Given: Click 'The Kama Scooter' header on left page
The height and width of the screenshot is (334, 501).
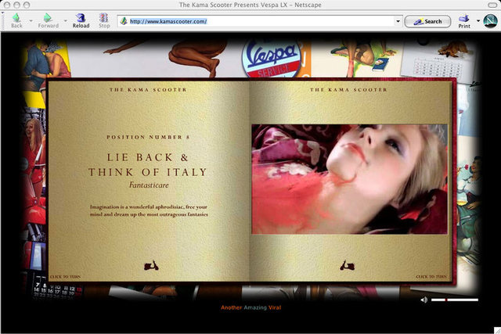Looking at the screenshot, I should (x=148, y=90).
